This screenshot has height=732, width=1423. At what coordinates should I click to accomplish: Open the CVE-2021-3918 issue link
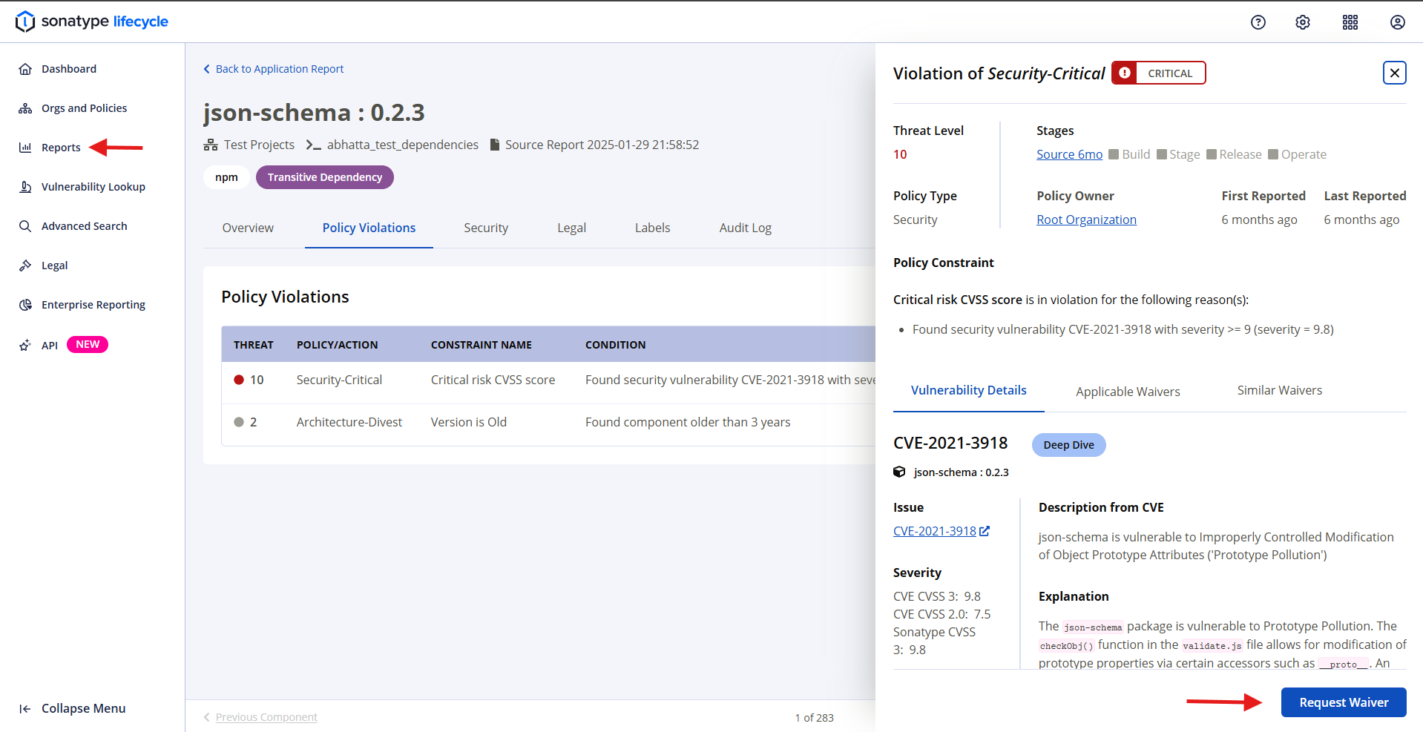point(941,531)
